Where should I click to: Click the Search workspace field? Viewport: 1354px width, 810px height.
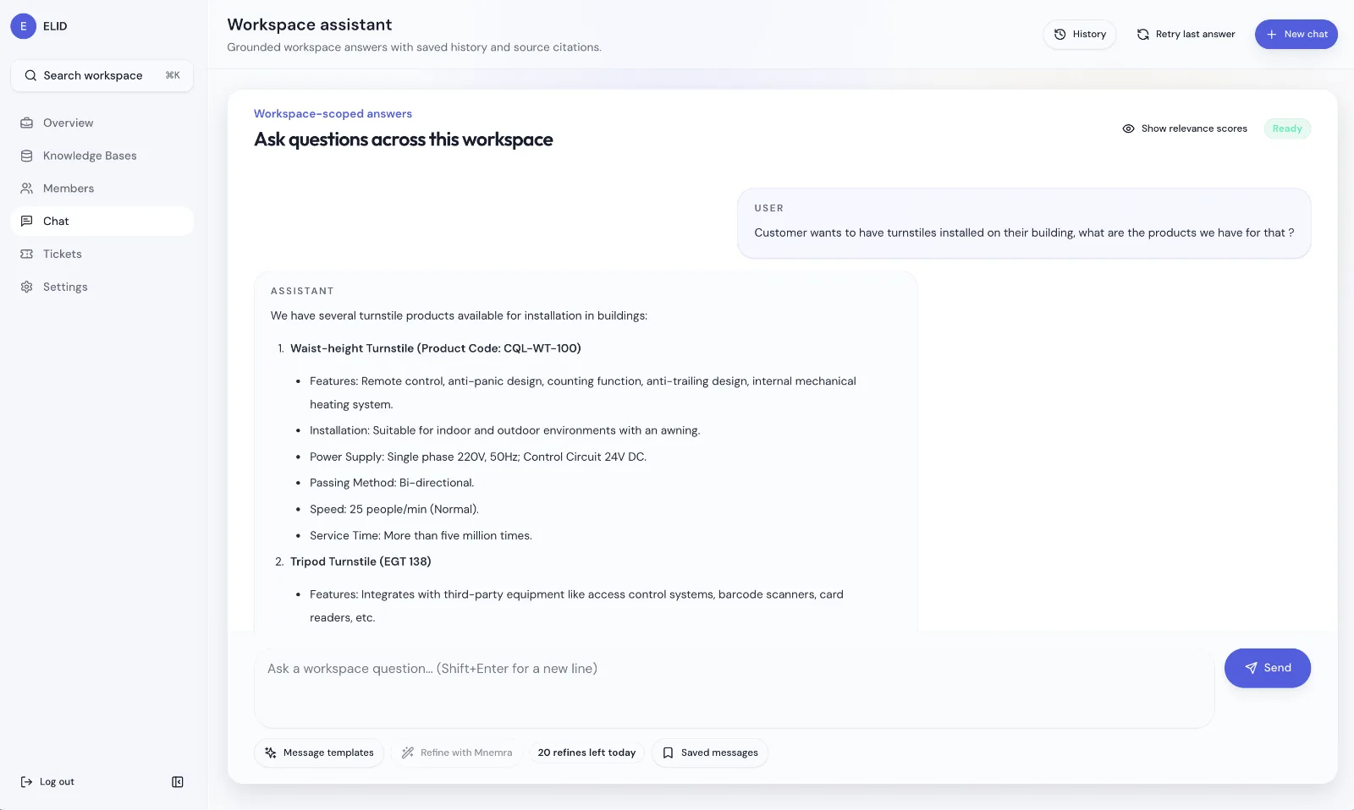102,75
